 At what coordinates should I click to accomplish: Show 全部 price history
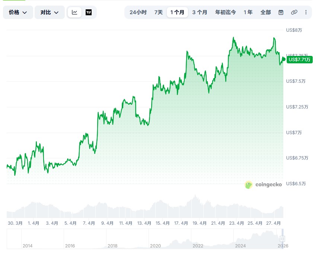pos(265,12)
